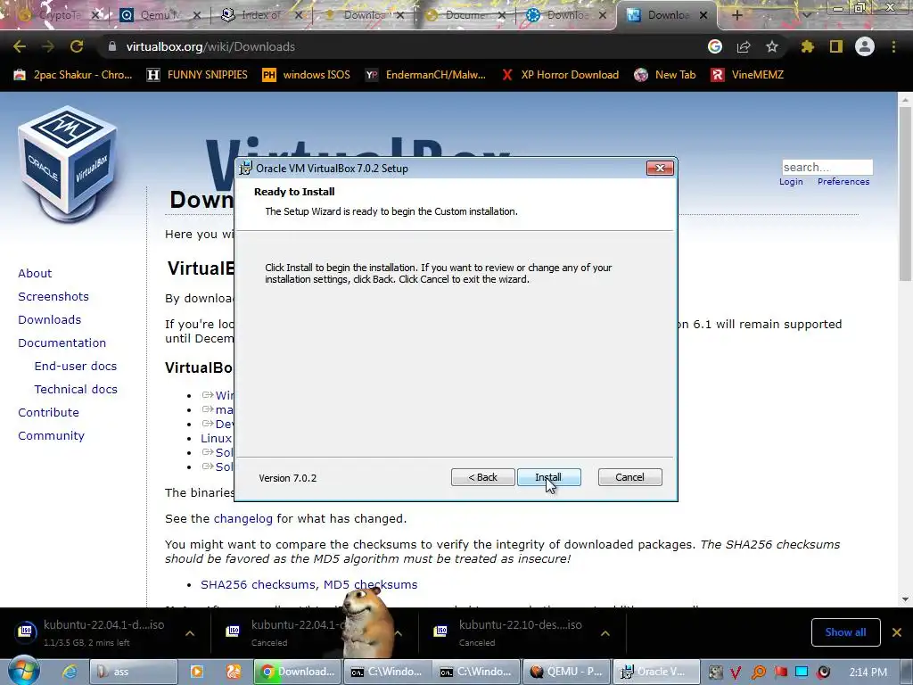Open the Community sidebar link

click(x=51, y=435)
